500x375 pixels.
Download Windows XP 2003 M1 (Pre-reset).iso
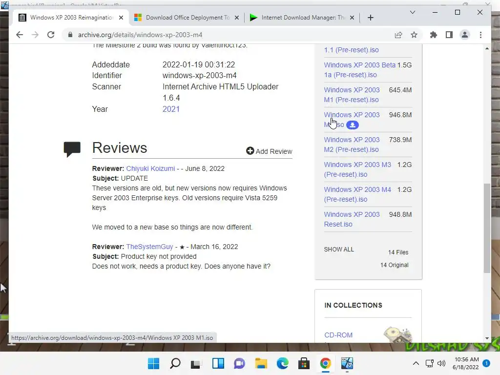coord(352,95)
